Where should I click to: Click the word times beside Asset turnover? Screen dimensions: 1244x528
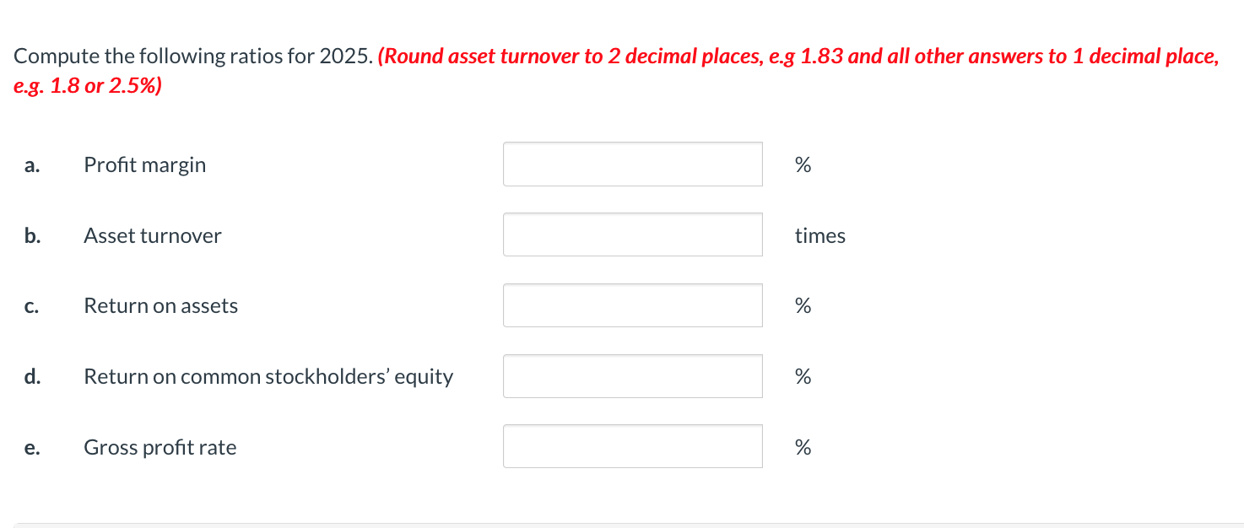coord(819,235)
